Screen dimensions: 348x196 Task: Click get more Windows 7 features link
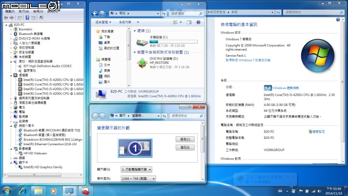point(248,60)
